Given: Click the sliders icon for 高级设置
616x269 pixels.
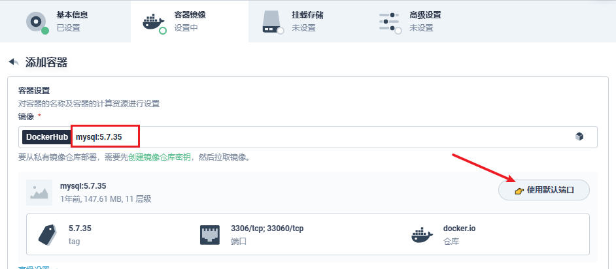Looking at the screenshot, I should (389, 22).
